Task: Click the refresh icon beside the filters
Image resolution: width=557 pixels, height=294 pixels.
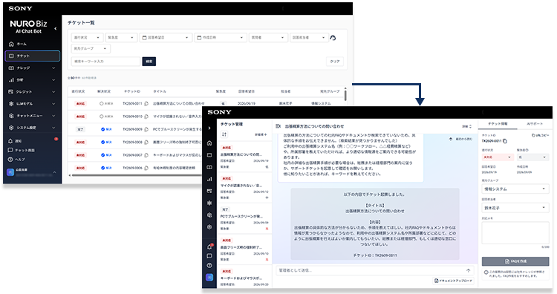Action: (333, 38)
